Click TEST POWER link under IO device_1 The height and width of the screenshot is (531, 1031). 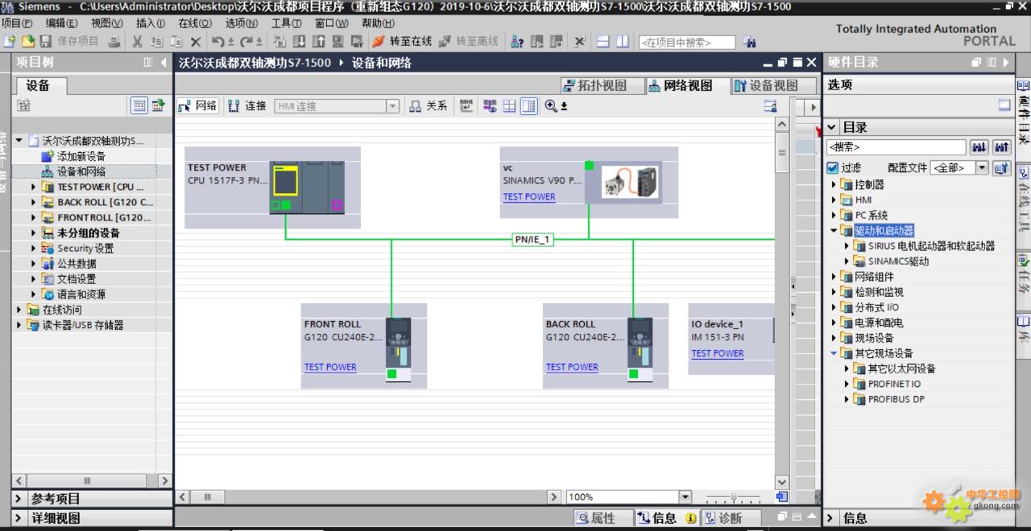[x=718, y=353]
